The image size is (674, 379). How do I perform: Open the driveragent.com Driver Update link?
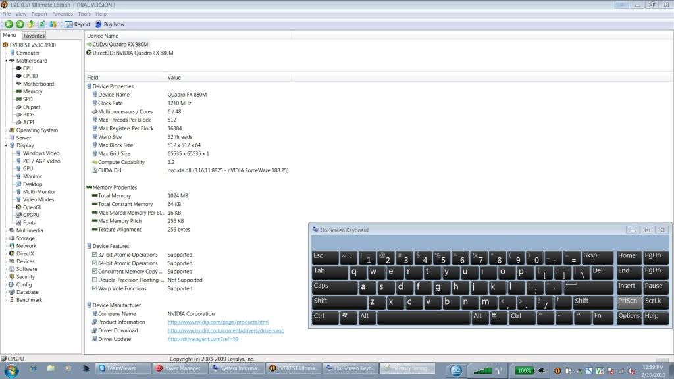pos(203,339)
